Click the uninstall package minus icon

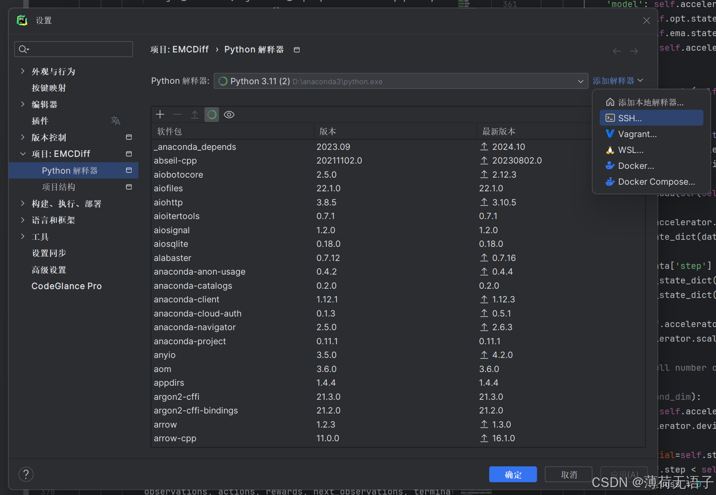coord(177,115)
